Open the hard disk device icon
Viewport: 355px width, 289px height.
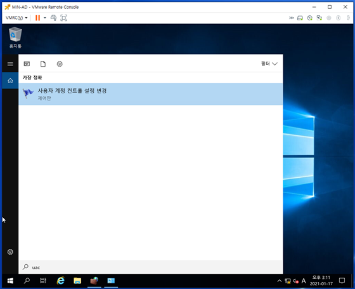click(x=300, y=18)
